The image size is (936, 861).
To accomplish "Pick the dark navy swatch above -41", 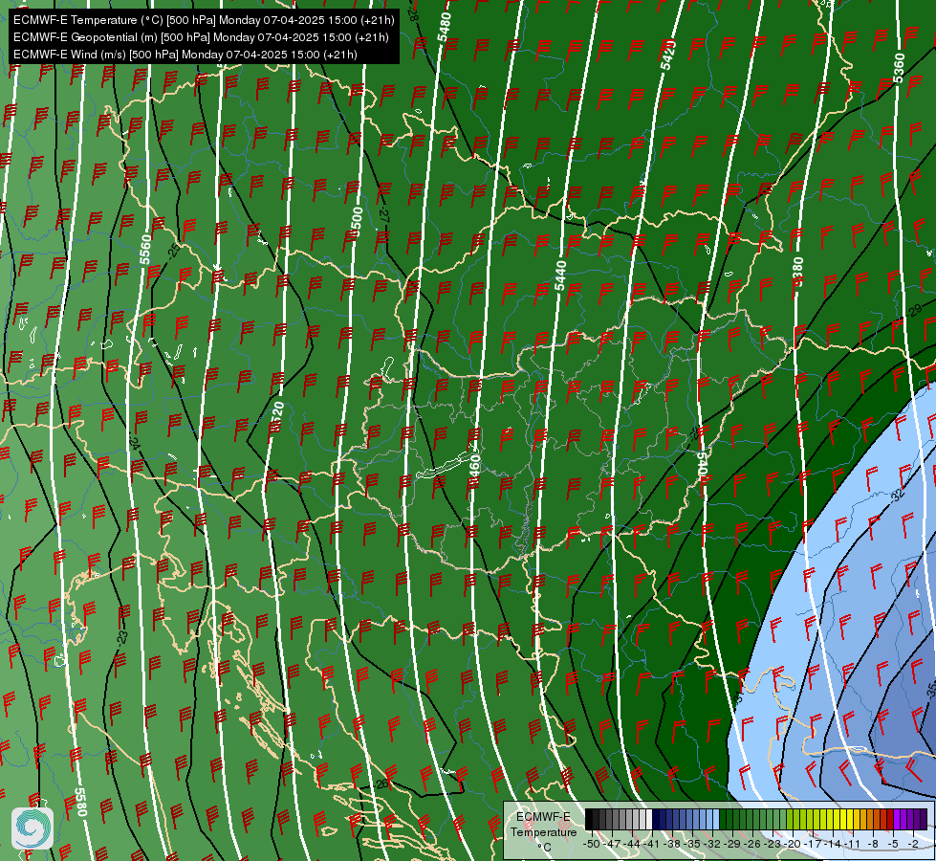I will (656, 819).
